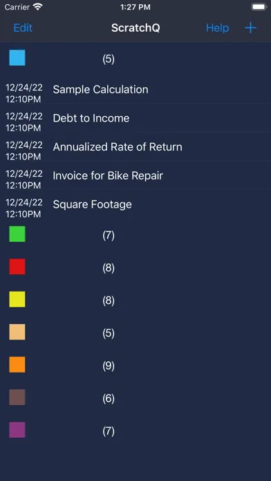Select the brown color swatch
Image resolution: width=271 pixels, height=481 pixels.
coord(17,397)
